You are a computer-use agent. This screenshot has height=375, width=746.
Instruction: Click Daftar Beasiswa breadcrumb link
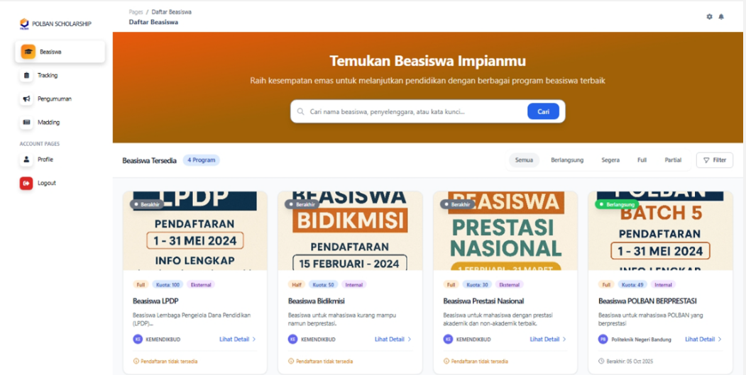[172, 12]
